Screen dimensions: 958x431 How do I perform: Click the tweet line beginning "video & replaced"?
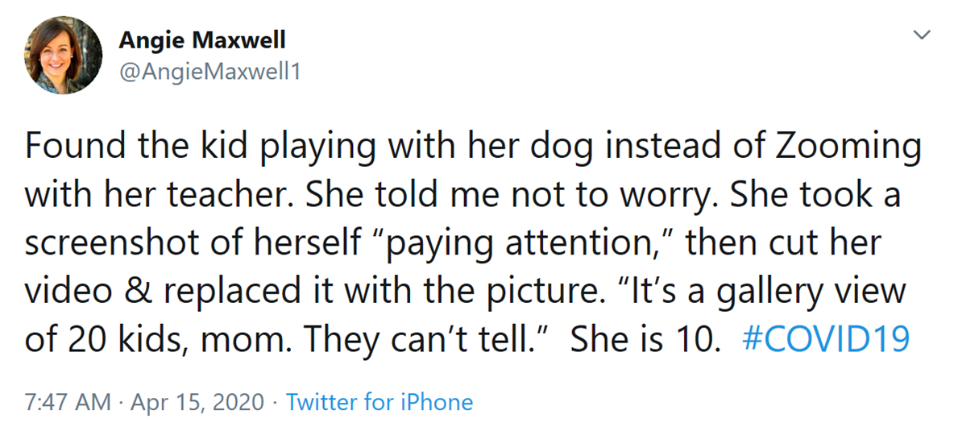pos(465,291)
